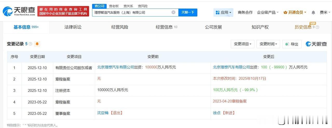Open the notification bell icon in header

click(x=313, y=12)
